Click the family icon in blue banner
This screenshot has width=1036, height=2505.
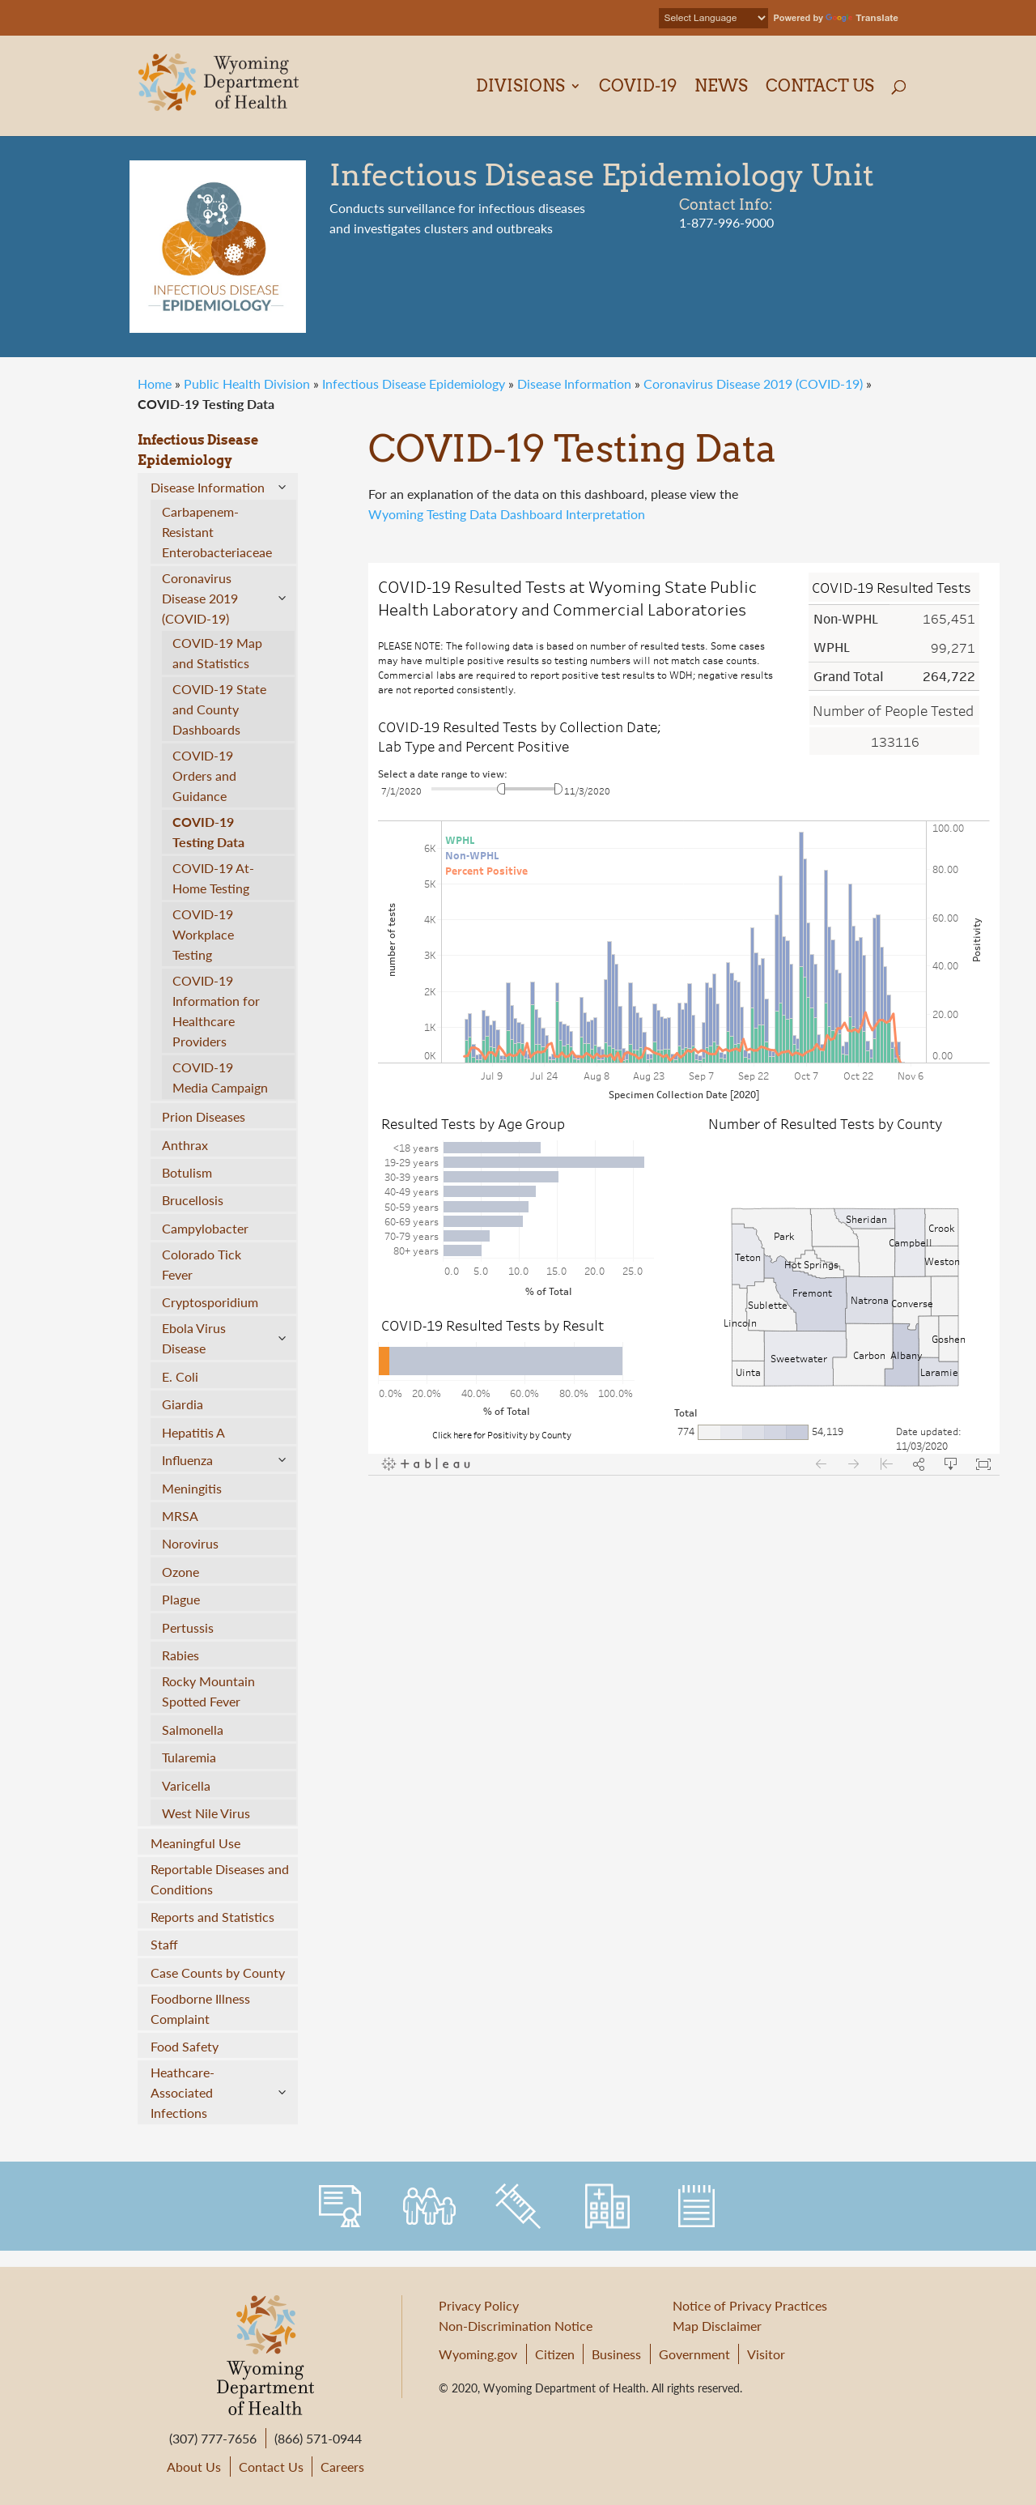(x=429, y=2205)
